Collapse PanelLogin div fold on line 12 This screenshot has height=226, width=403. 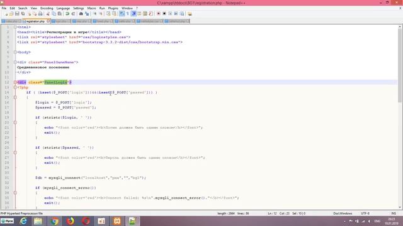point(15,82)
